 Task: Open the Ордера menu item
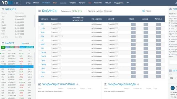(72, 3)
